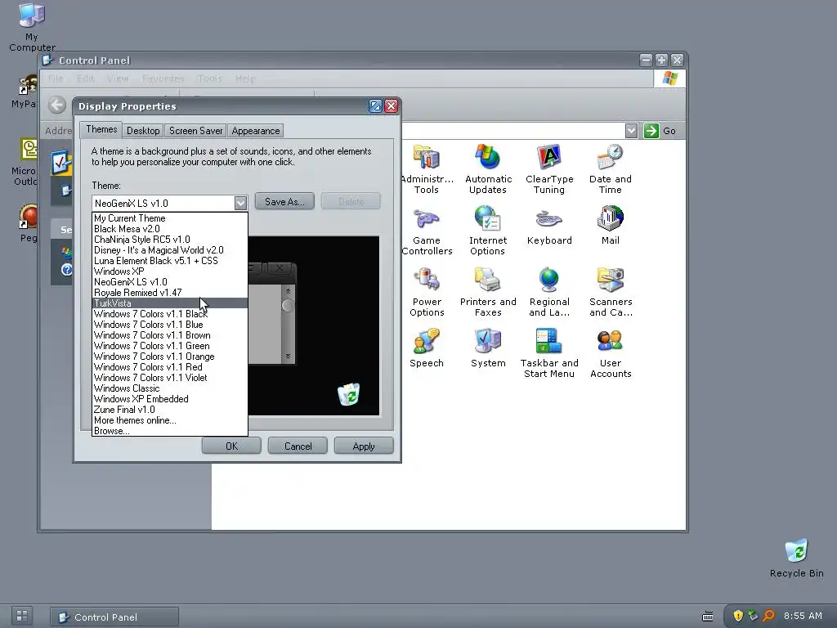Select My Computer desktop icon

(x=32, y=27)
